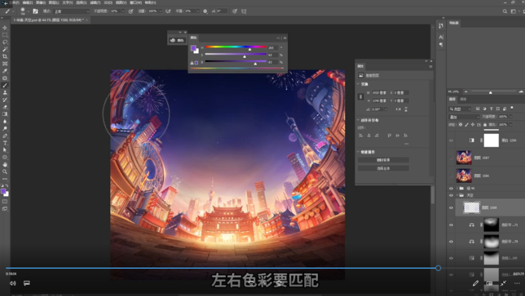The image size is (525, 296).
Task: Hide layer 1588
Action: 451,207
